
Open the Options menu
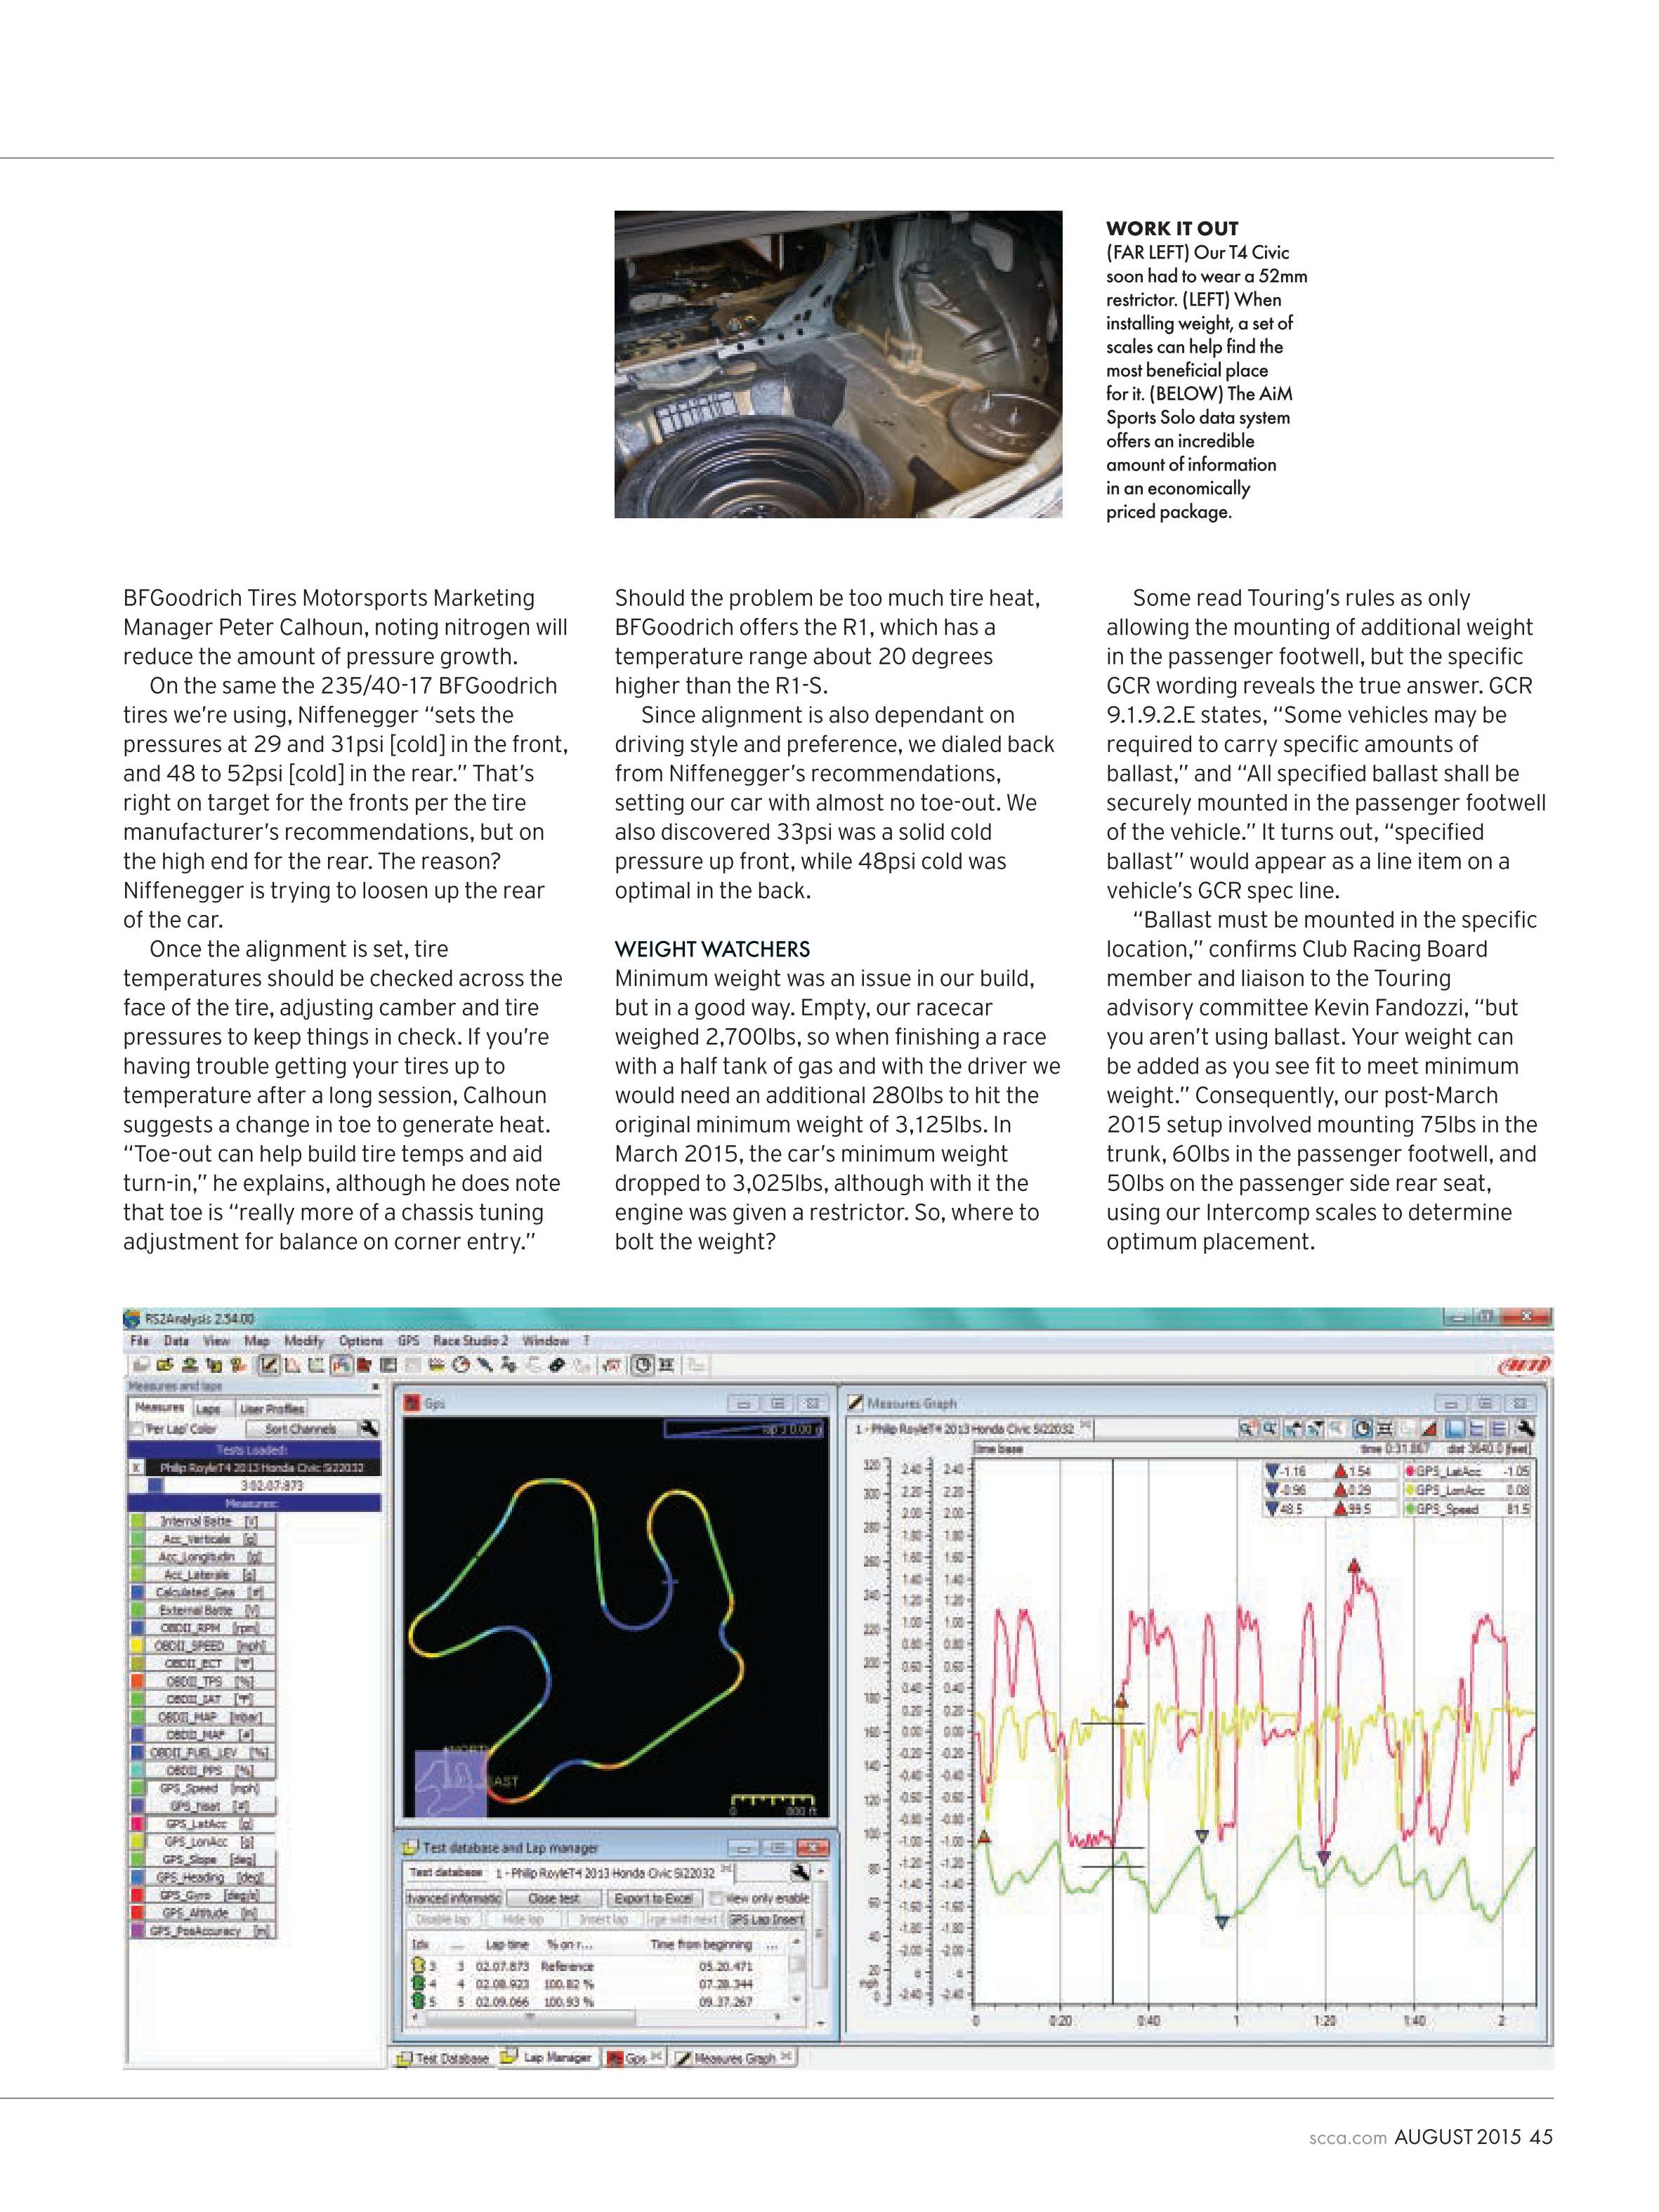(360, 1340)
